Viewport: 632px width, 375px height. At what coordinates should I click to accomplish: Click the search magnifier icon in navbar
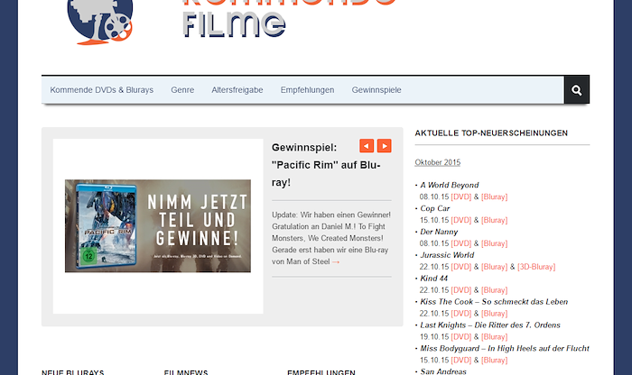coord(577,90)
